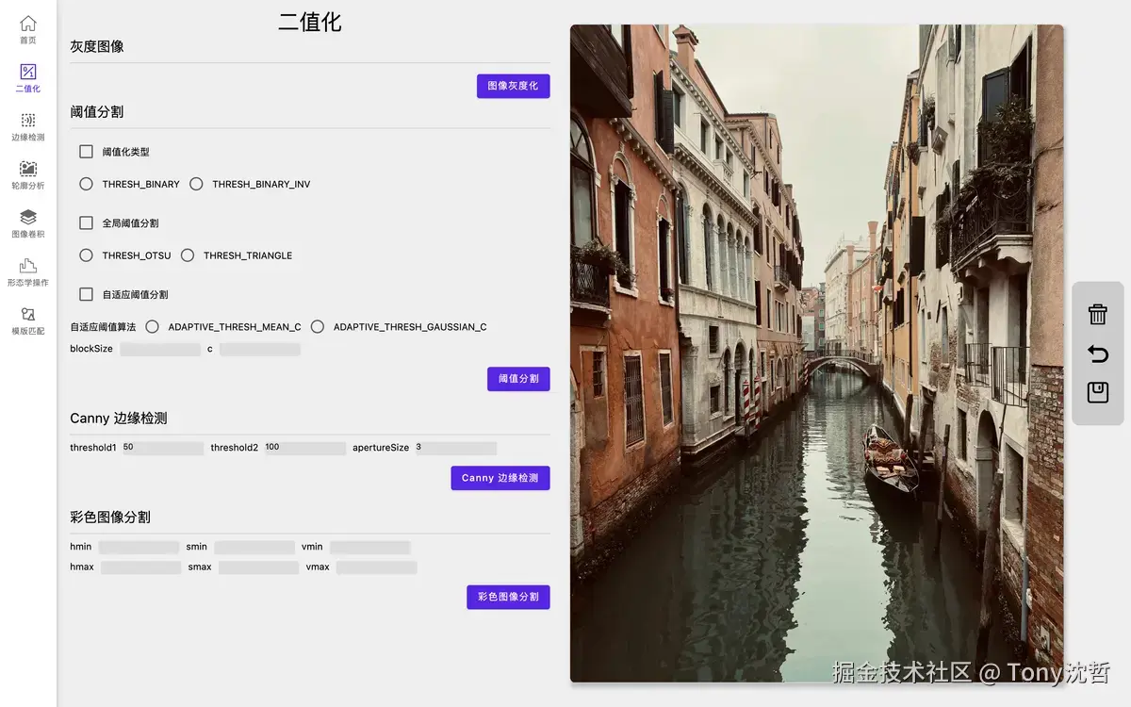
Task: Run Canny 边缘检测 with the button
Action: [x=500, y=478]
